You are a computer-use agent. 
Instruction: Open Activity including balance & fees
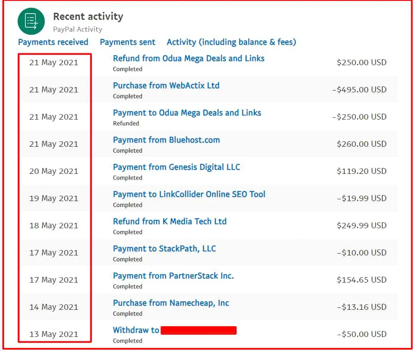(231, 42)
